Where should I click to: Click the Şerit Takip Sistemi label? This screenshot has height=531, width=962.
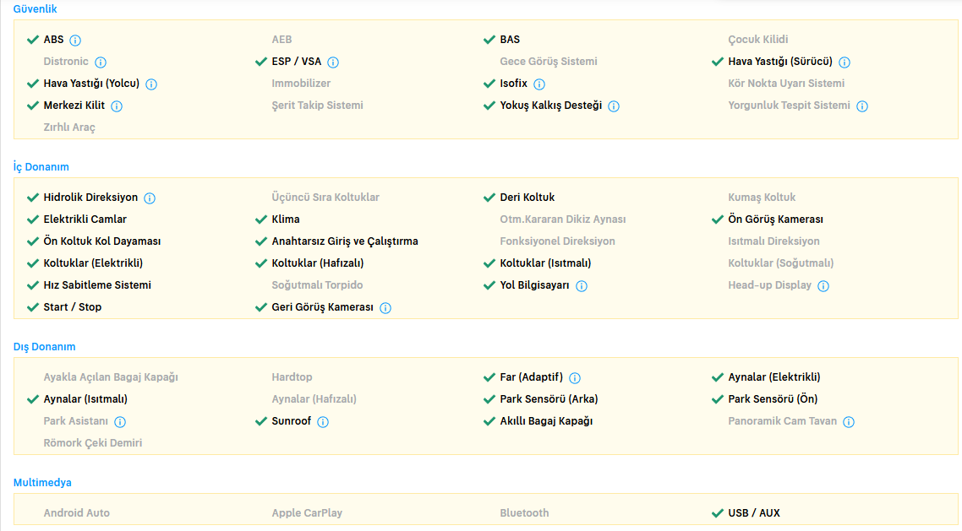(317, 106)
